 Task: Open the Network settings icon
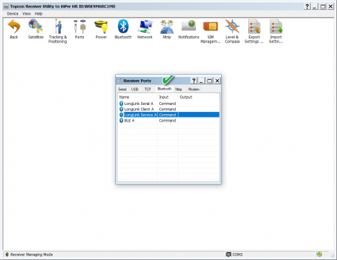tap(145, 26)
